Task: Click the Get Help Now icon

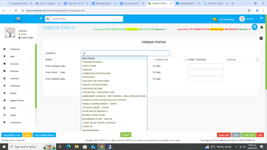Action: tap(215, 20)
